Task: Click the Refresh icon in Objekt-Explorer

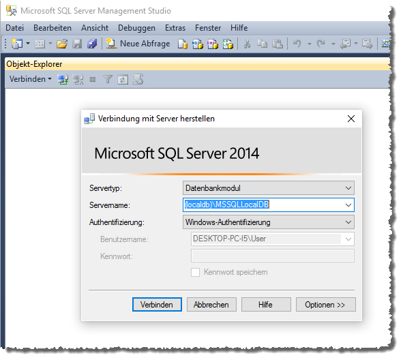Action: click(123, 80)
